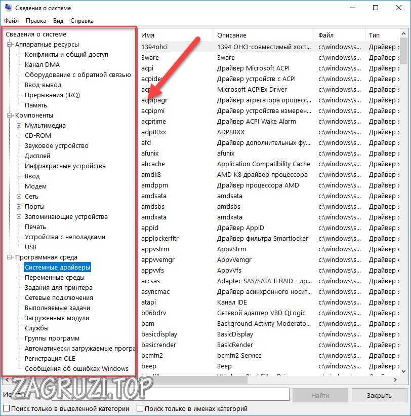Select the Дисплей component item
The image size is (411, 416).
37,156
